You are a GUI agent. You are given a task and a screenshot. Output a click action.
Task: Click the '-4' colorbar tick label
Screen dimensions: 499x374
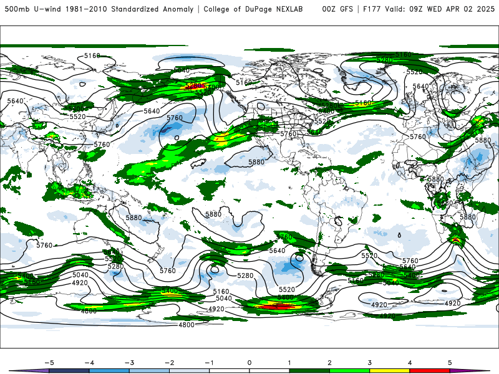coord(89,363)
